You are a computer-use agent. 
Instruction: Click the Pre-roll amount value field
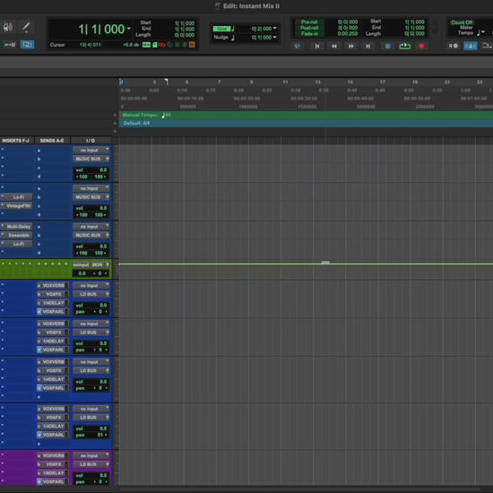pyautogui.click(x=348, y=22)
